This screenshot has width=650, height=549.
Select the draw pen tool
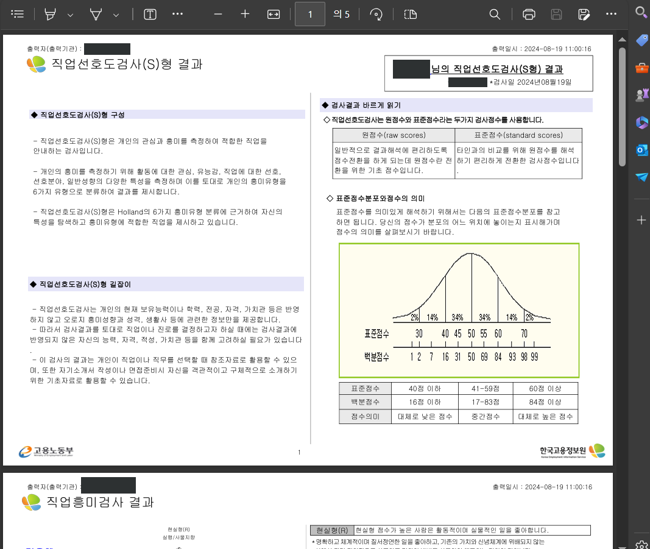(96, 14)
